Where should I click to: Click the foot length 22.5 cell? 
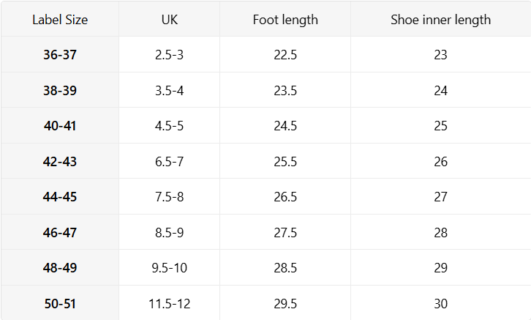(285, 55)
